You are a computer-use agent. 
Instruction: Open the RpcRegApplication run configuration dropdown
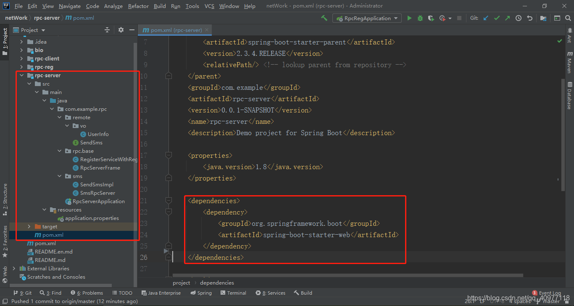click(367, 18)
